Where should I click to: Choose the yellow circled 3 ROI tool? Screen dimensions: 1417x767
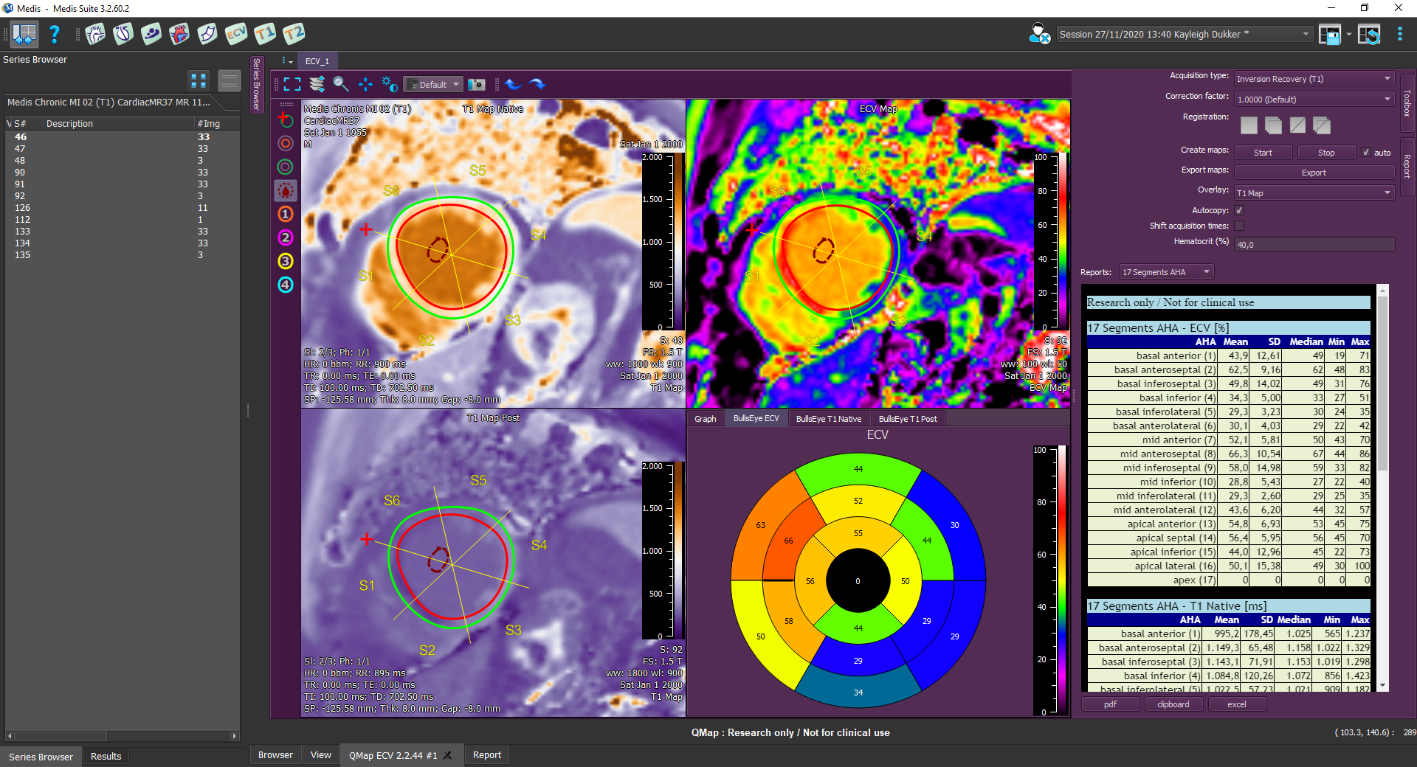286,261
